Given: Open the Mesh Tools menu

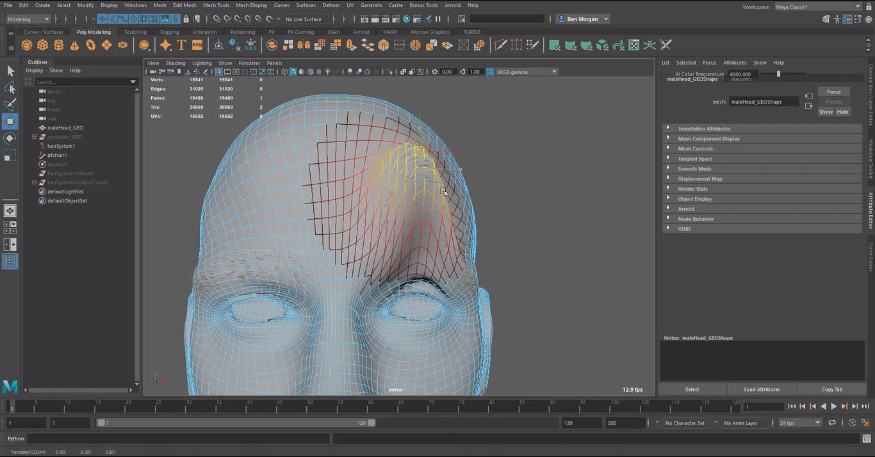Looking at the screenshot, I should tap(216, 5).
